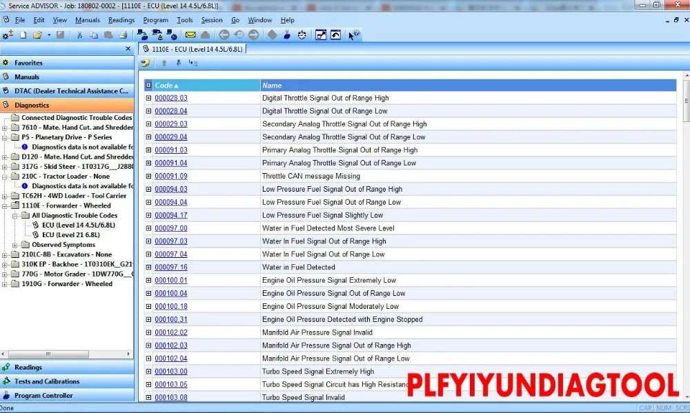Select the 1110E - ECU document tab

[x=193, y=49]
